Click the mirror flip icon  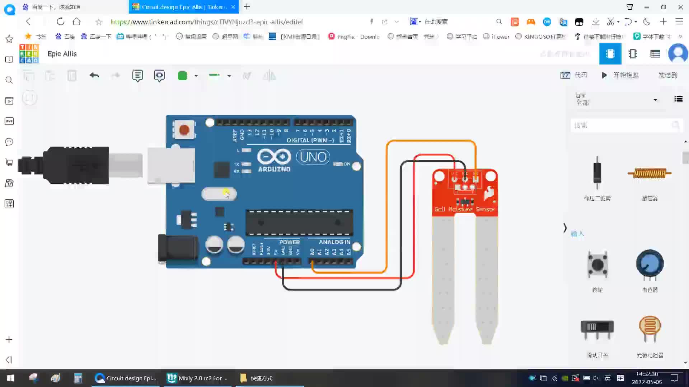(x=269, y=76)
